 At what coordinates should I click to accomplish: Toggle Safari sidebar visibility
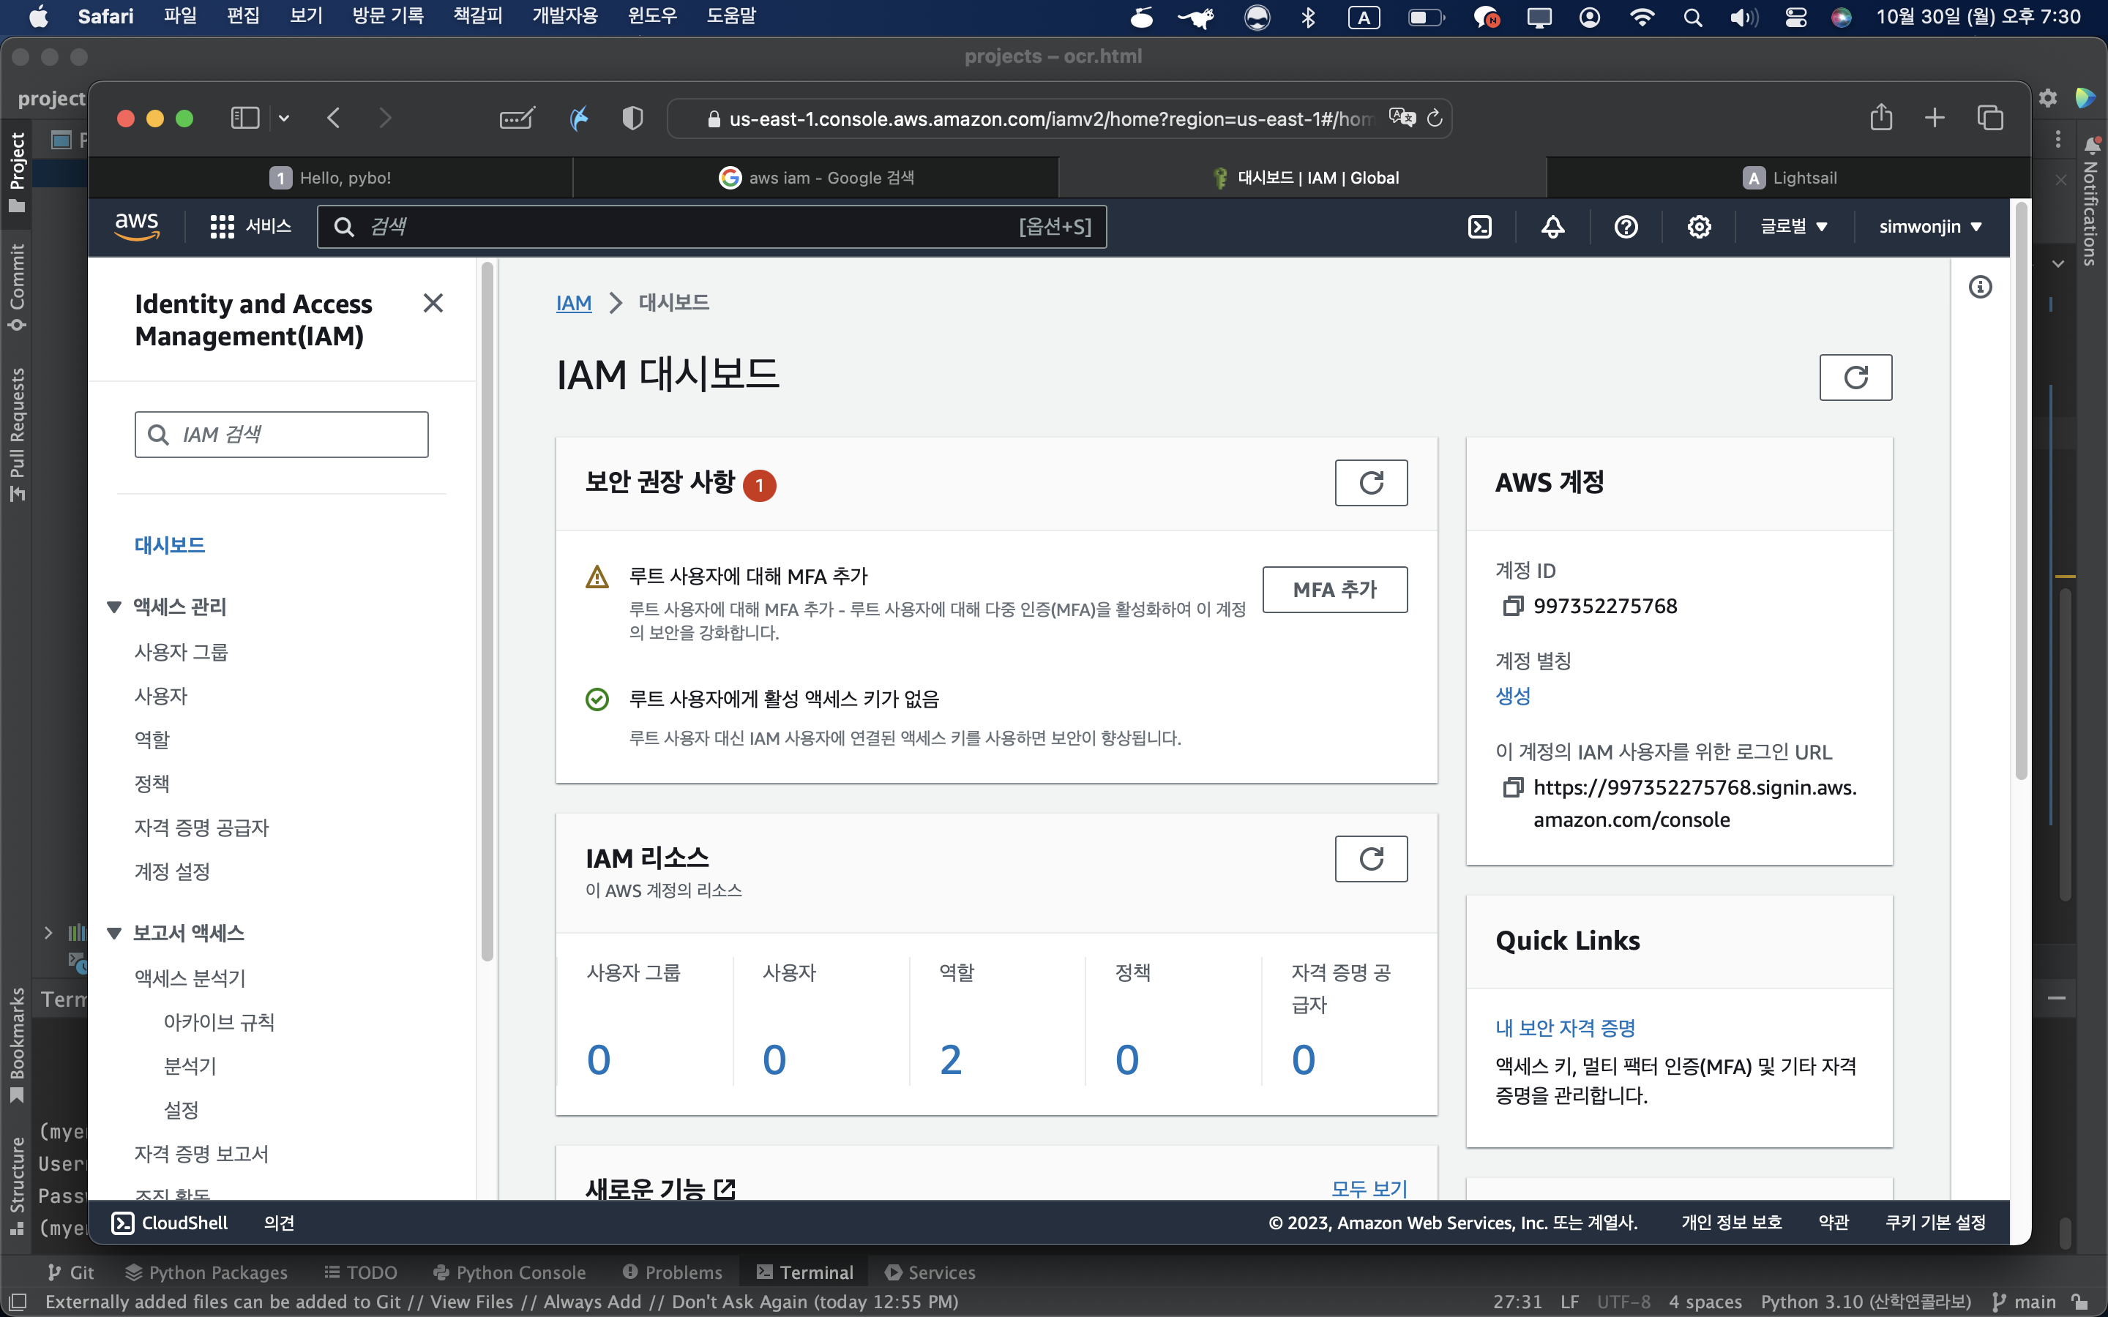coord(244,118)
